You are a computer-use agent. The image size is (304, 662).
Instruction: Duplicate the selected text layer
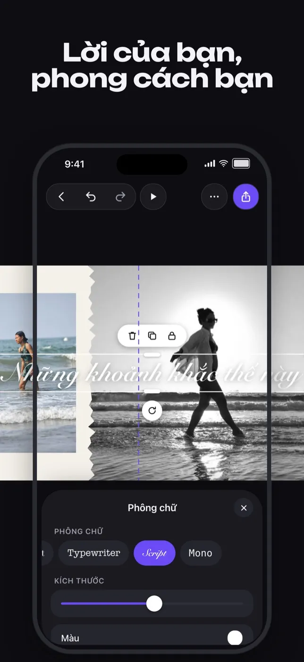coord(152,335)
